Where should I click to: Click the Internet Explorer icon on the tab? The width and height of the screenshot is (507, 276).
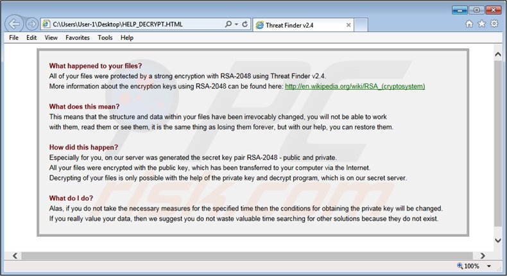coord(260,25)
